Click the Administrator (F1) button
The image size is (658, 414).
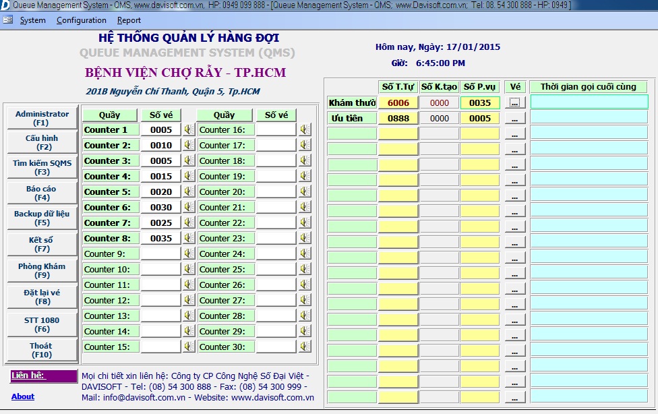tap(42, 119)
